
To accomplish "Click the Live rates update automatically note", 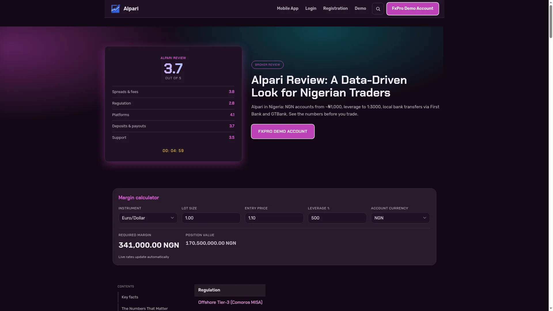I will tap(144, 257).
